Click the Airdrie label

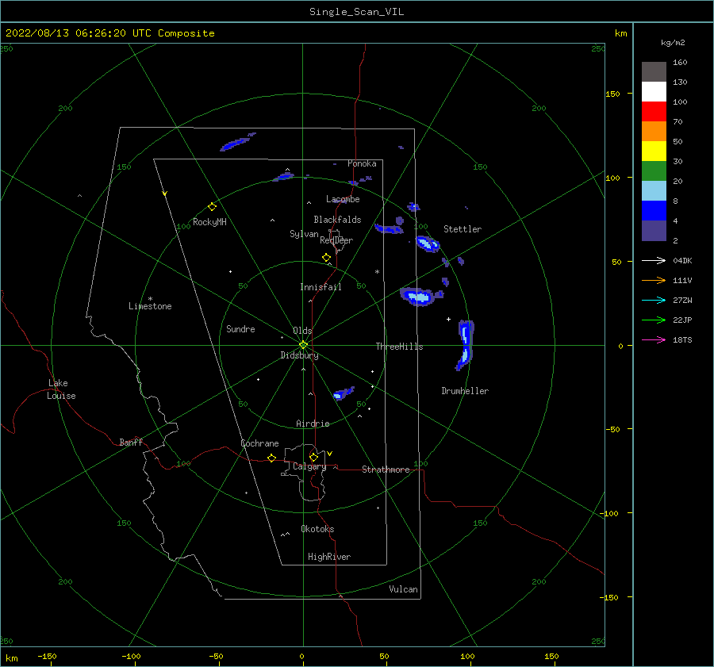[313, 424]
